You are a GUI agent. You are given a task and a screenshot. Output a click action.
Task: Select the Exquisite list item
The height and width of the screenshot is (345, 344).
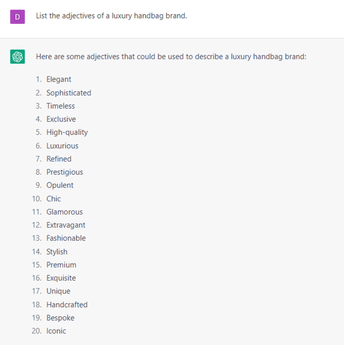pos(61,278)
